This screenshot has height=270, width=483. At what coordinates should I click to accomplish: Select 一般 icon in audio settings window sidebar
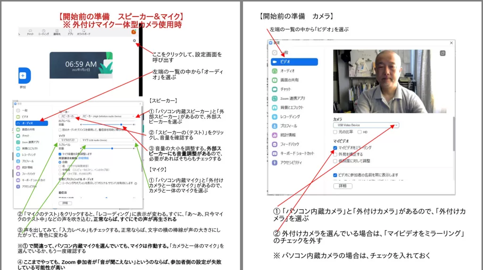(x=18, y=111)
